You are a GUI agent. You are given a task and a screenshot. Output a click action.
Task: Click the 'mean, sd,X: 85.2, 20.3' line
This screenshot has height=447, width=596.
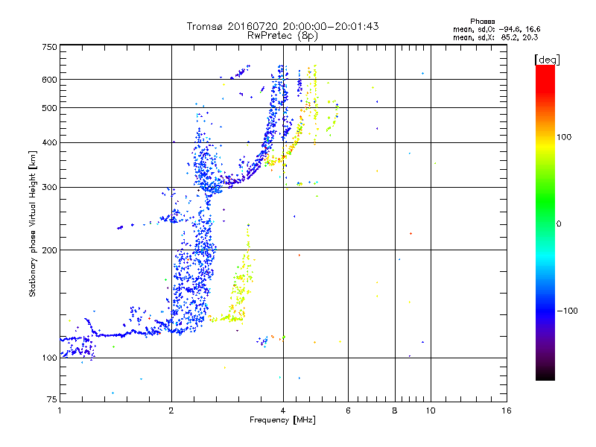pyautogui.click(x=495, y=37)
